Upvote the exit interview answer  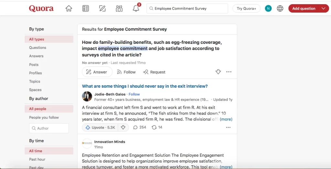[x=100, y=127]
